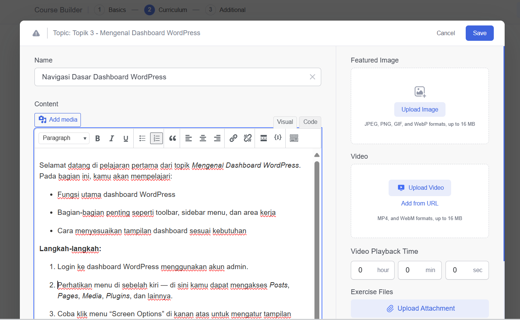This screenshot has height=320, width=520.
Task: Remove link with the unlink icon
Action: [x=247, y=138]
